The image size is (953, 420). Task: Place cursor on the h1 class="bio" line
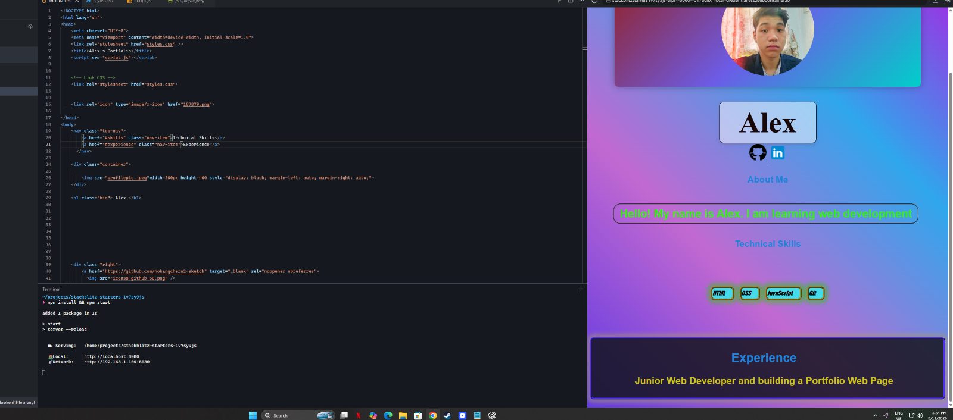point(106,198)
